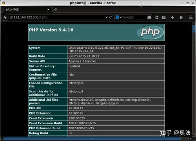Click the '/etc/php.d' value

pos(76,91)
